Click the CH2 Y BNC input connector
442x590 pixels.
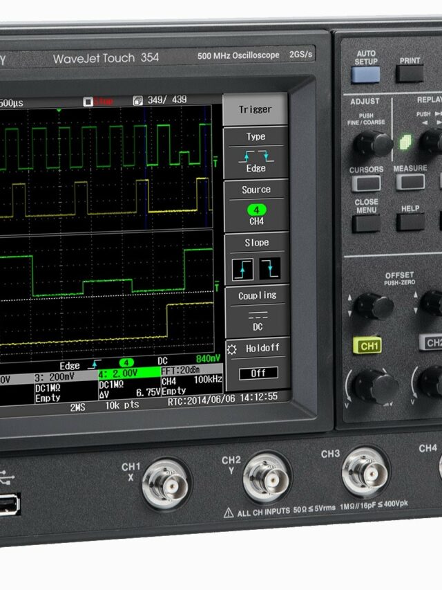[x=267, y=478]
